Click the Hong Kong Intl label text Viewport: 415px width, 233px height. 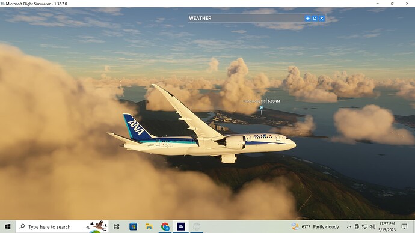(254, 101)
